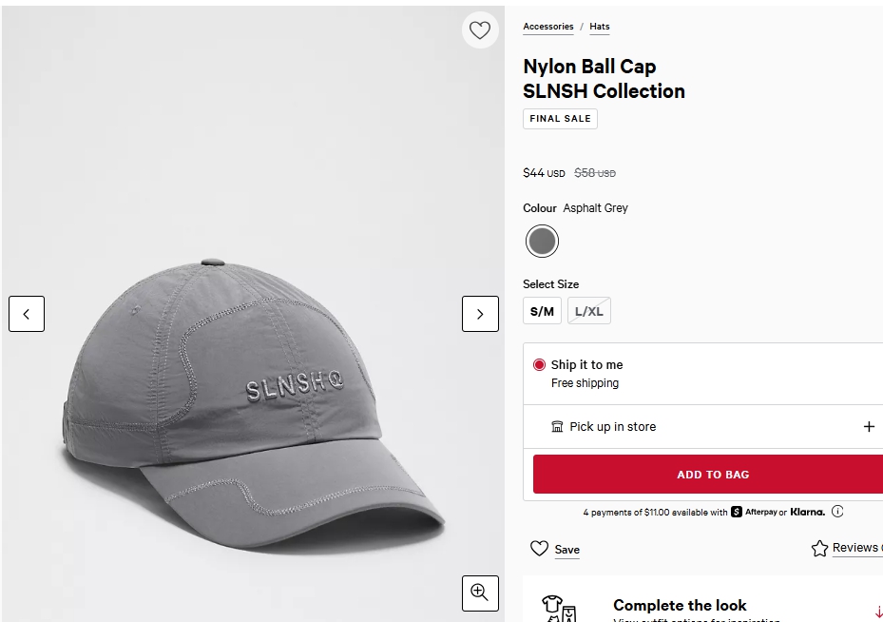Image resolution: width=883 pixels, height=622 pixels.
Task: Select the Asphalt Grey colour swatch
Action: [x=542, y=242]
